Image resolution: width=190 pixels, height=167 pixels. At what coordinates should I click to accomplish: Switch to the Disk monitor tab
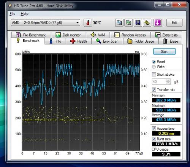tap(68, 35)
